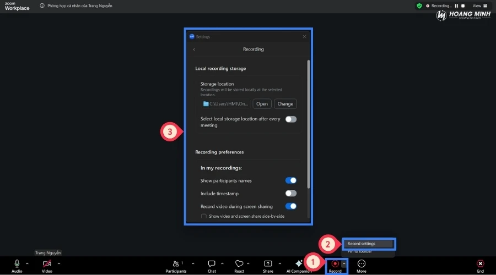Open AI Companion from the toolbar

tap(299, 264)
